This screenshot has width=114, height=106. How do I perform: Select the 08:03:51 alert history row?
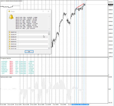point(28,46)
